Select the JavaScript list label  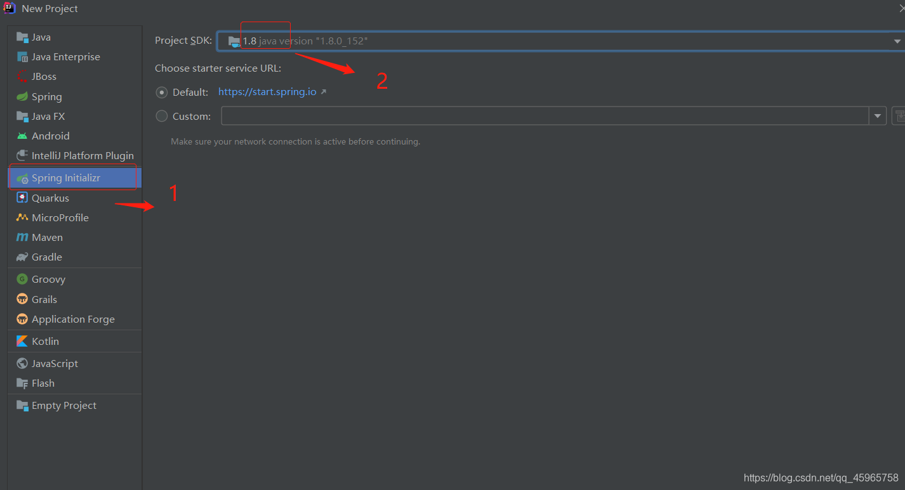[x=55, y=364]
